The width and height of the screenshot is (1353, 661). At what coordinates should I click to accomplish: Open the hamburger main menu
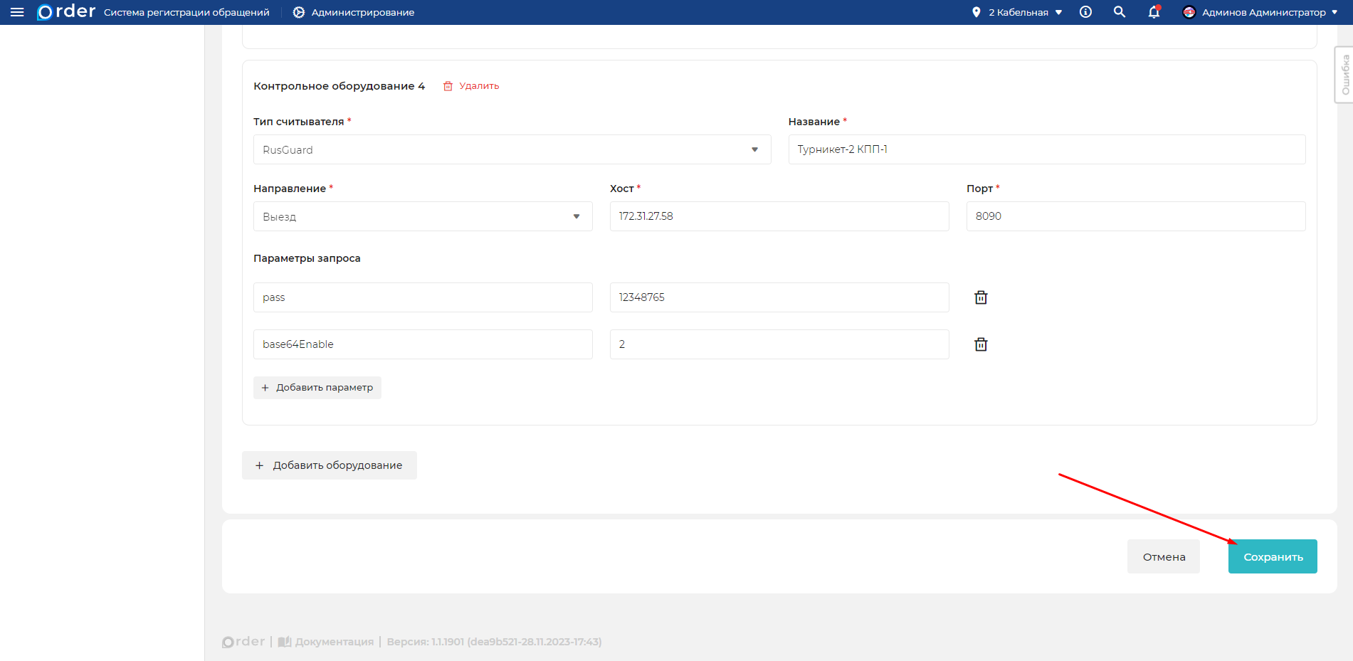[17, 12]
